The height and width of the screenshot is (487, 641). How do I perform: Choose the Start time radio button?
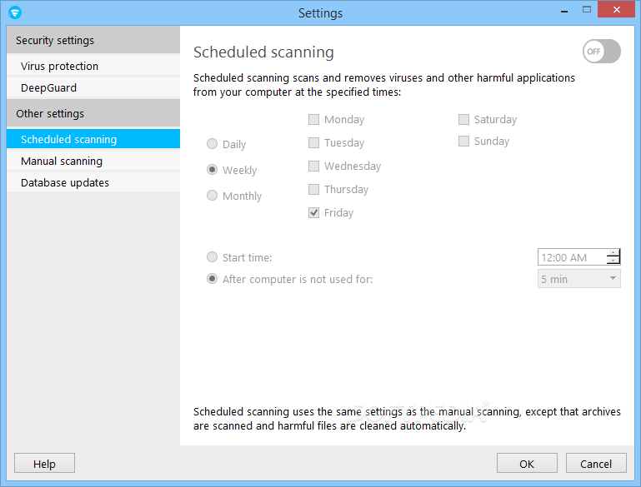[x=212, y=256]
